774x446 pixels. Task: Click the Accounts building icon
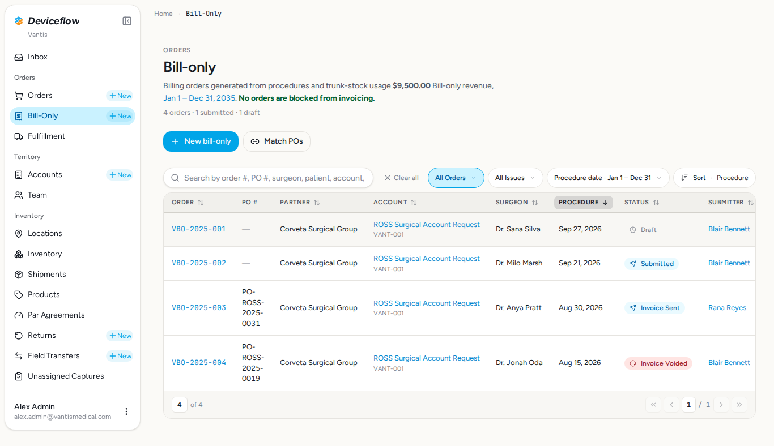[19, 175]
